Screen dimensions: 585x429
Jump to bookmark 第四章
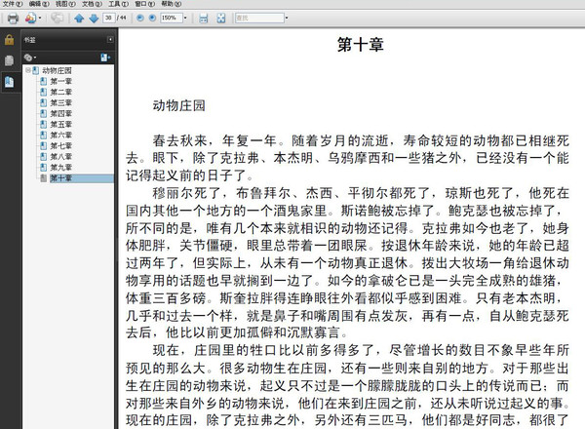click(60, 113)
